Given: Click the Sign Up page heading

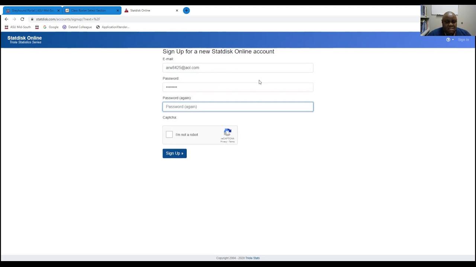Looking at the screenshot, I should [218, 52].
